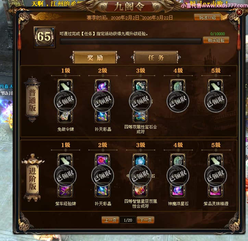Screen dimensions: 248x241
Task: Click the 普通版 level 4 claimed reward stamp
Action: [178, 101]
